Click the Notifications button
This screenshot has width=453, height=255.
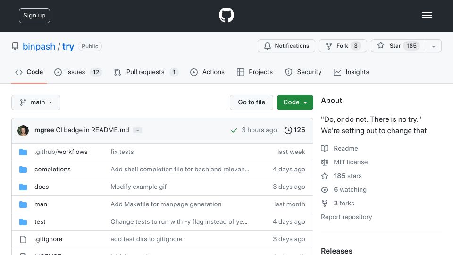click(286, 46)
